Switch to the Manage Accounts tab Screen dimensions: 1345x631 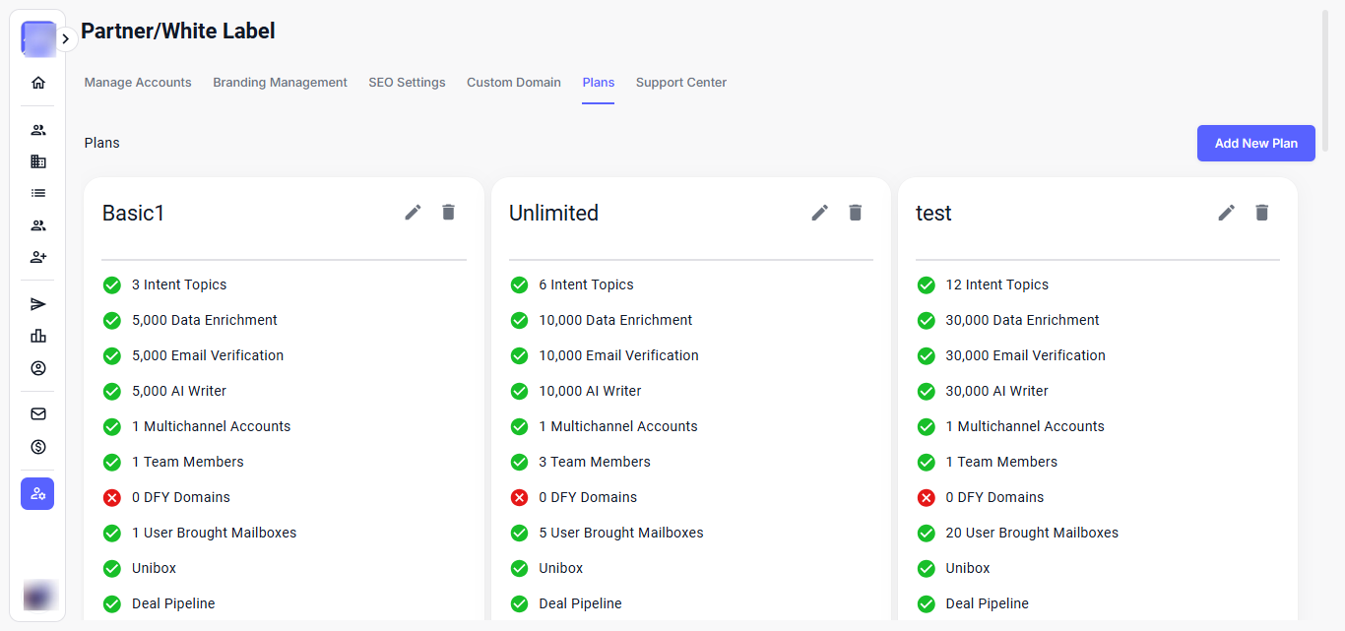tap(138, 83)
